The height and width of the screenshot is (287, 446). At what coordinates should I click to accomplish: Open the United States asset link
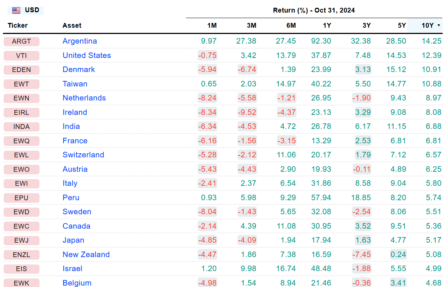pyautogui.click(x=87, y=55)
